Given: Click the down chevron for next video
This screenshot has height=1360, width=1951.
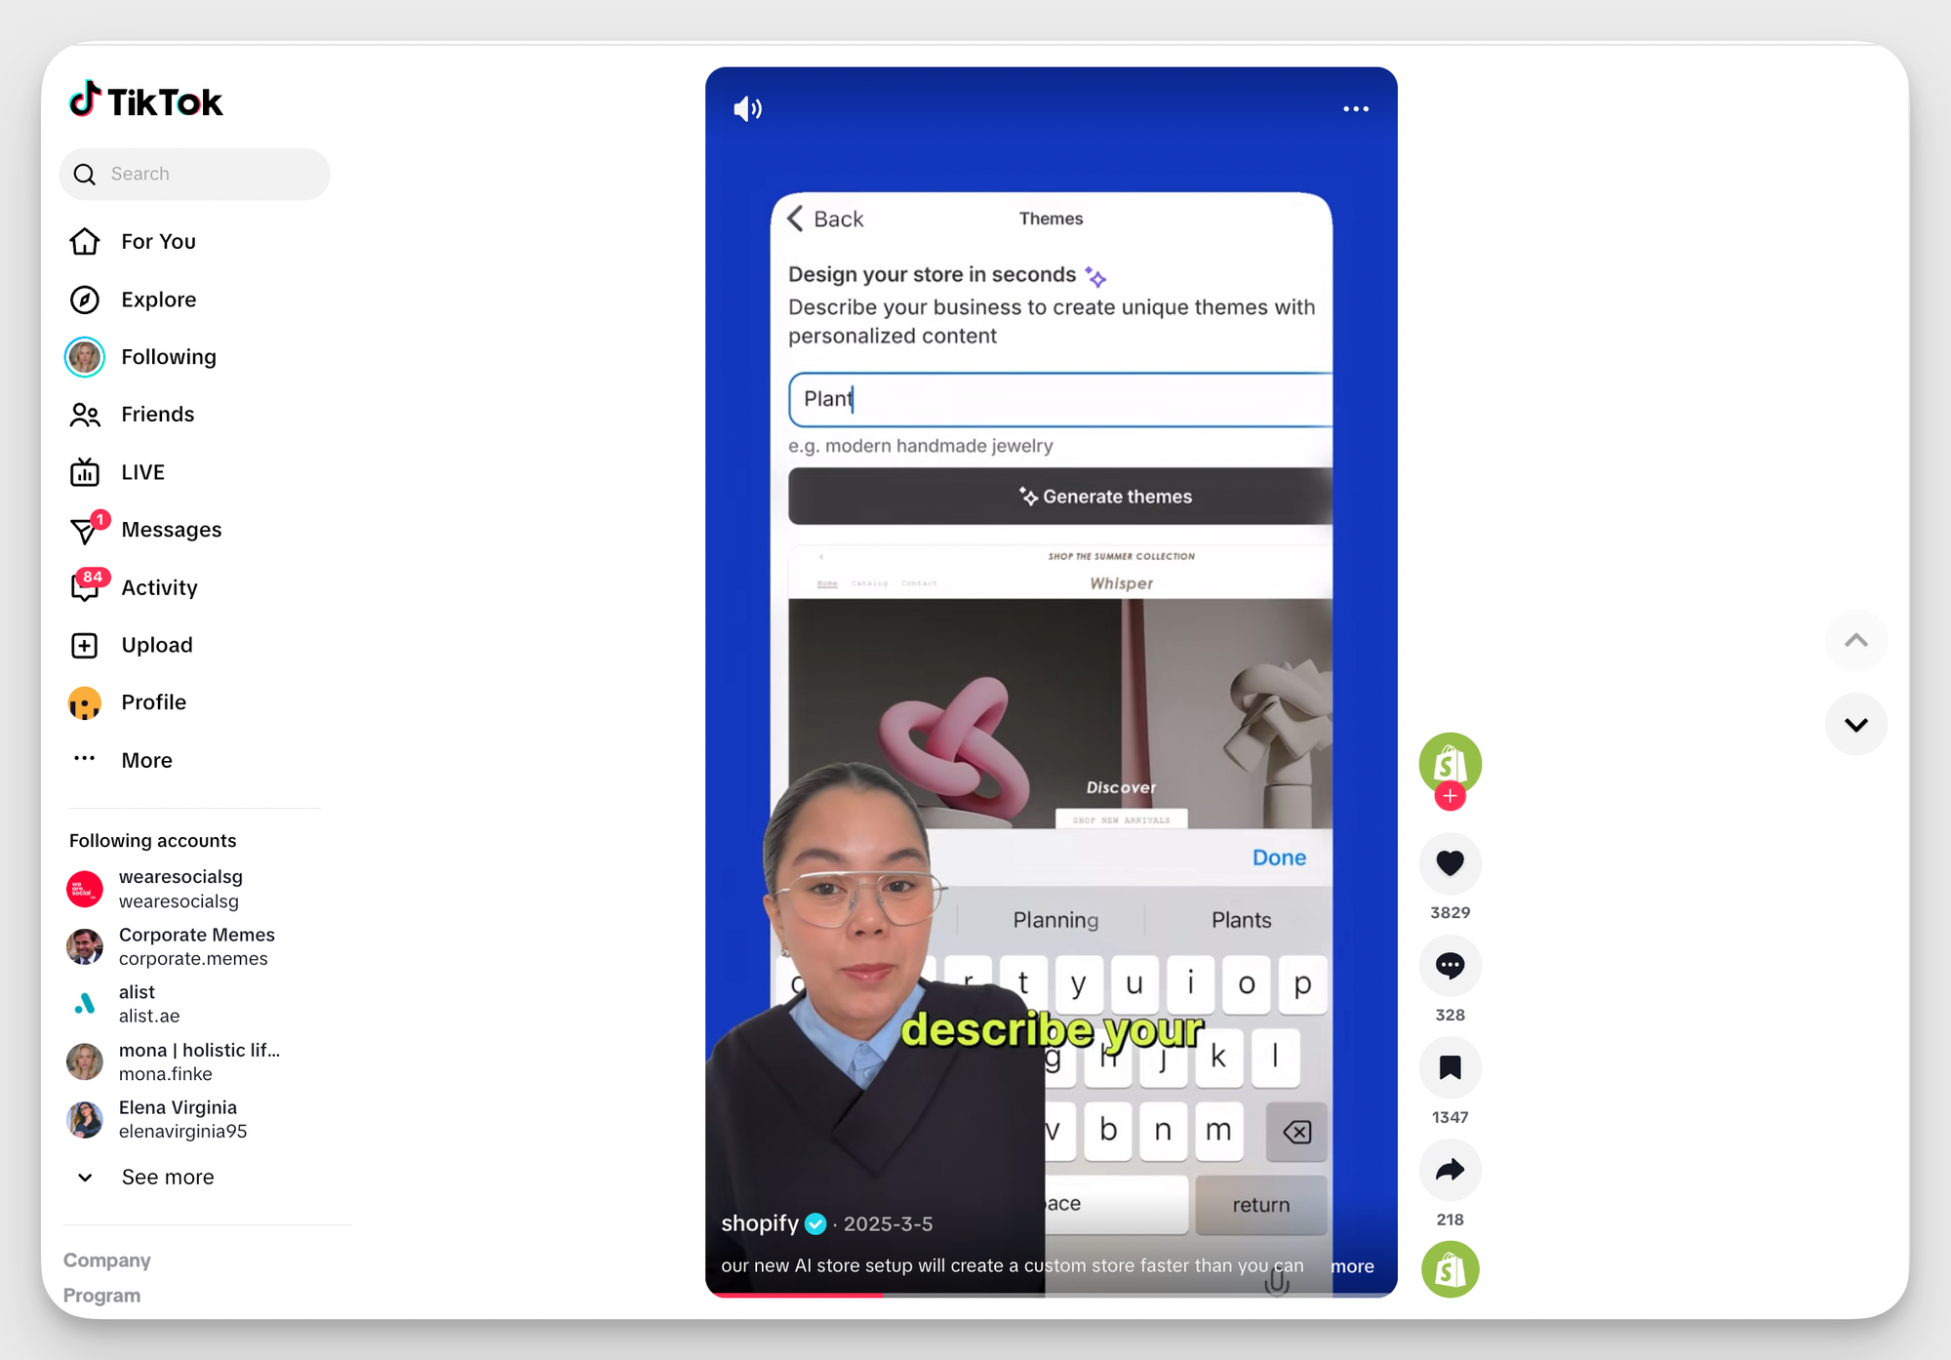Looking at the screenshot, I should [1856, 724].
